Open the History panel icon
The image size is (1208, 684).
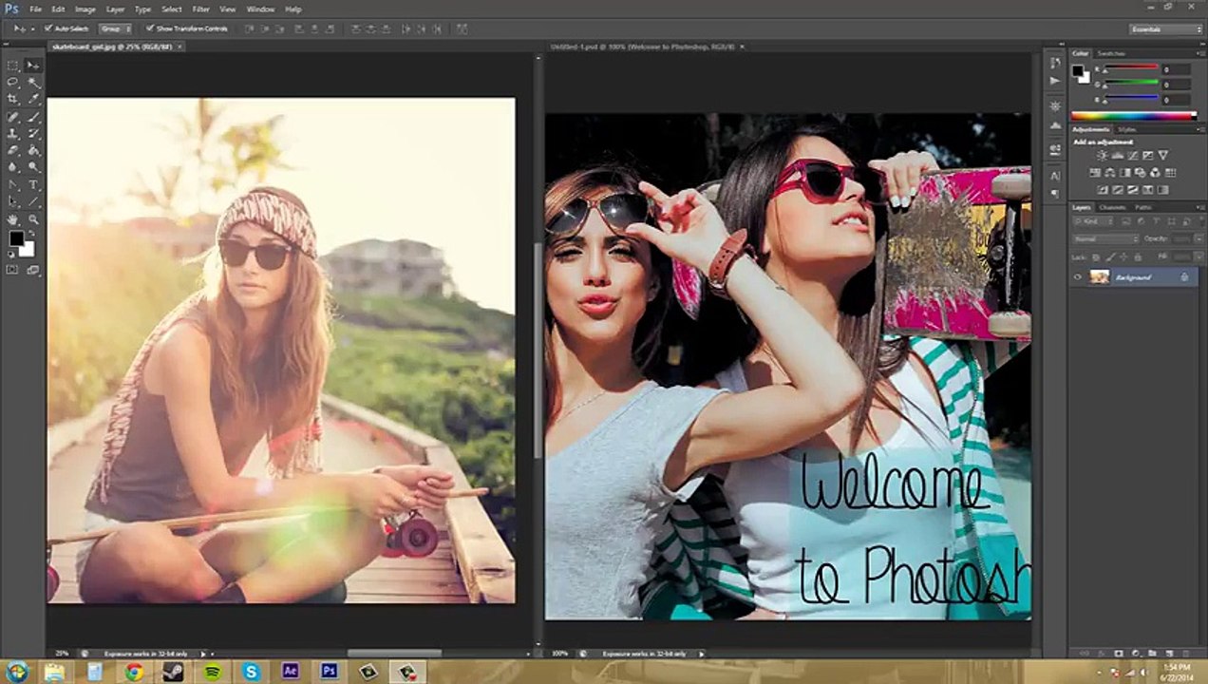(x=1055, y=64)
